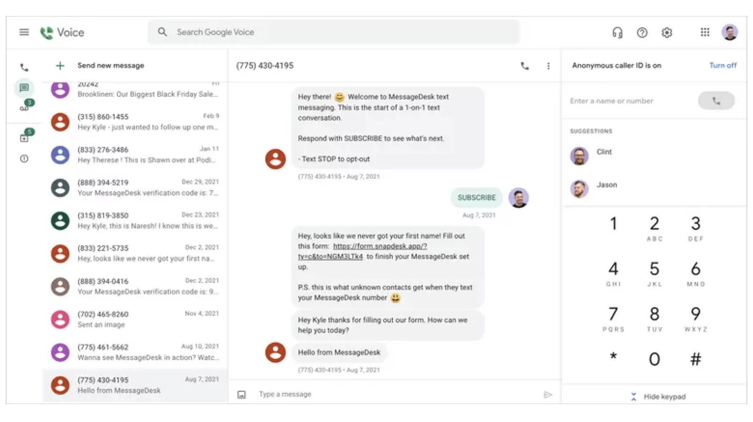Viewport: 753px width, 422px height.
Task: Open the main hamburger menu
Action: [24, 32]
